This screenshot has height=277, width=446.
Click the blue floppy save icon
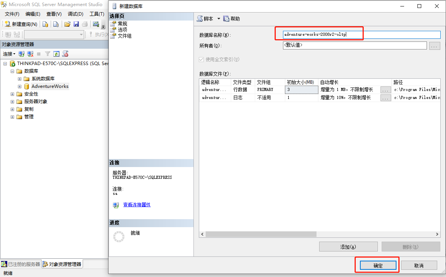tap(76, 24)
